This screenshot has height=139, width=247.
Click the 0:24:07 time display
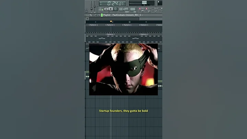113,3
